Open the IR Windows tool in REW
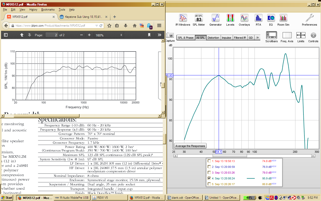Image resolution: width=321 pixels, height=201 pixels. tap(183, 20)
